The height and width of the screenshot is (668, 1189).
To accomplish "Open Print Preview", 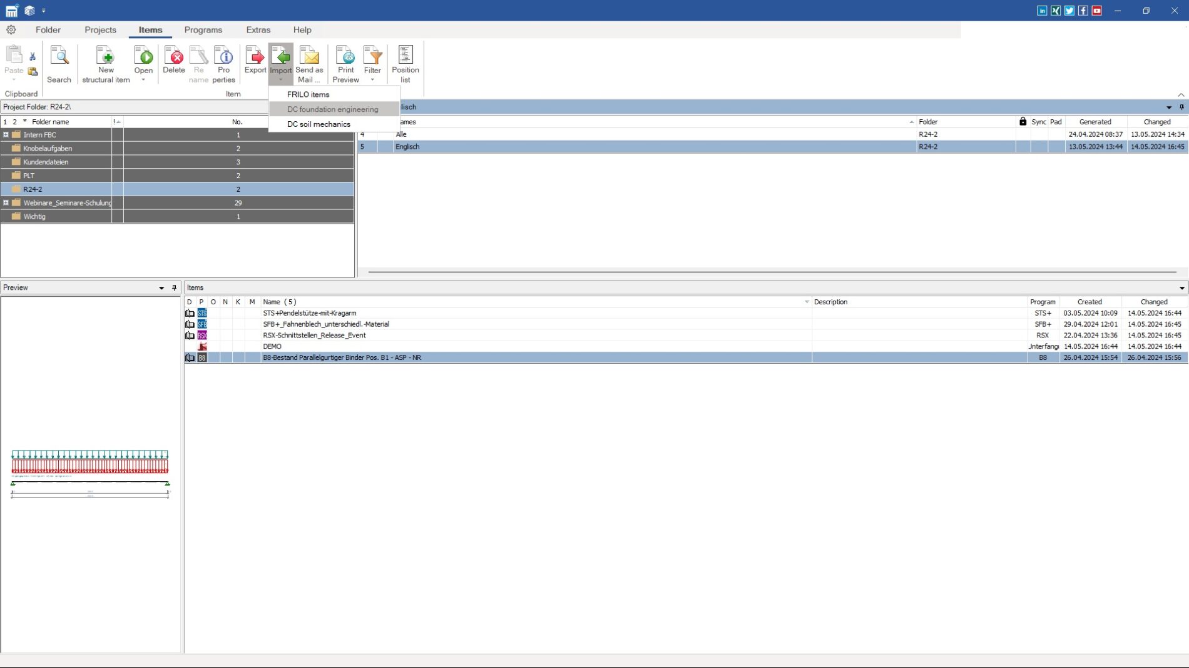I will (345, 64).
